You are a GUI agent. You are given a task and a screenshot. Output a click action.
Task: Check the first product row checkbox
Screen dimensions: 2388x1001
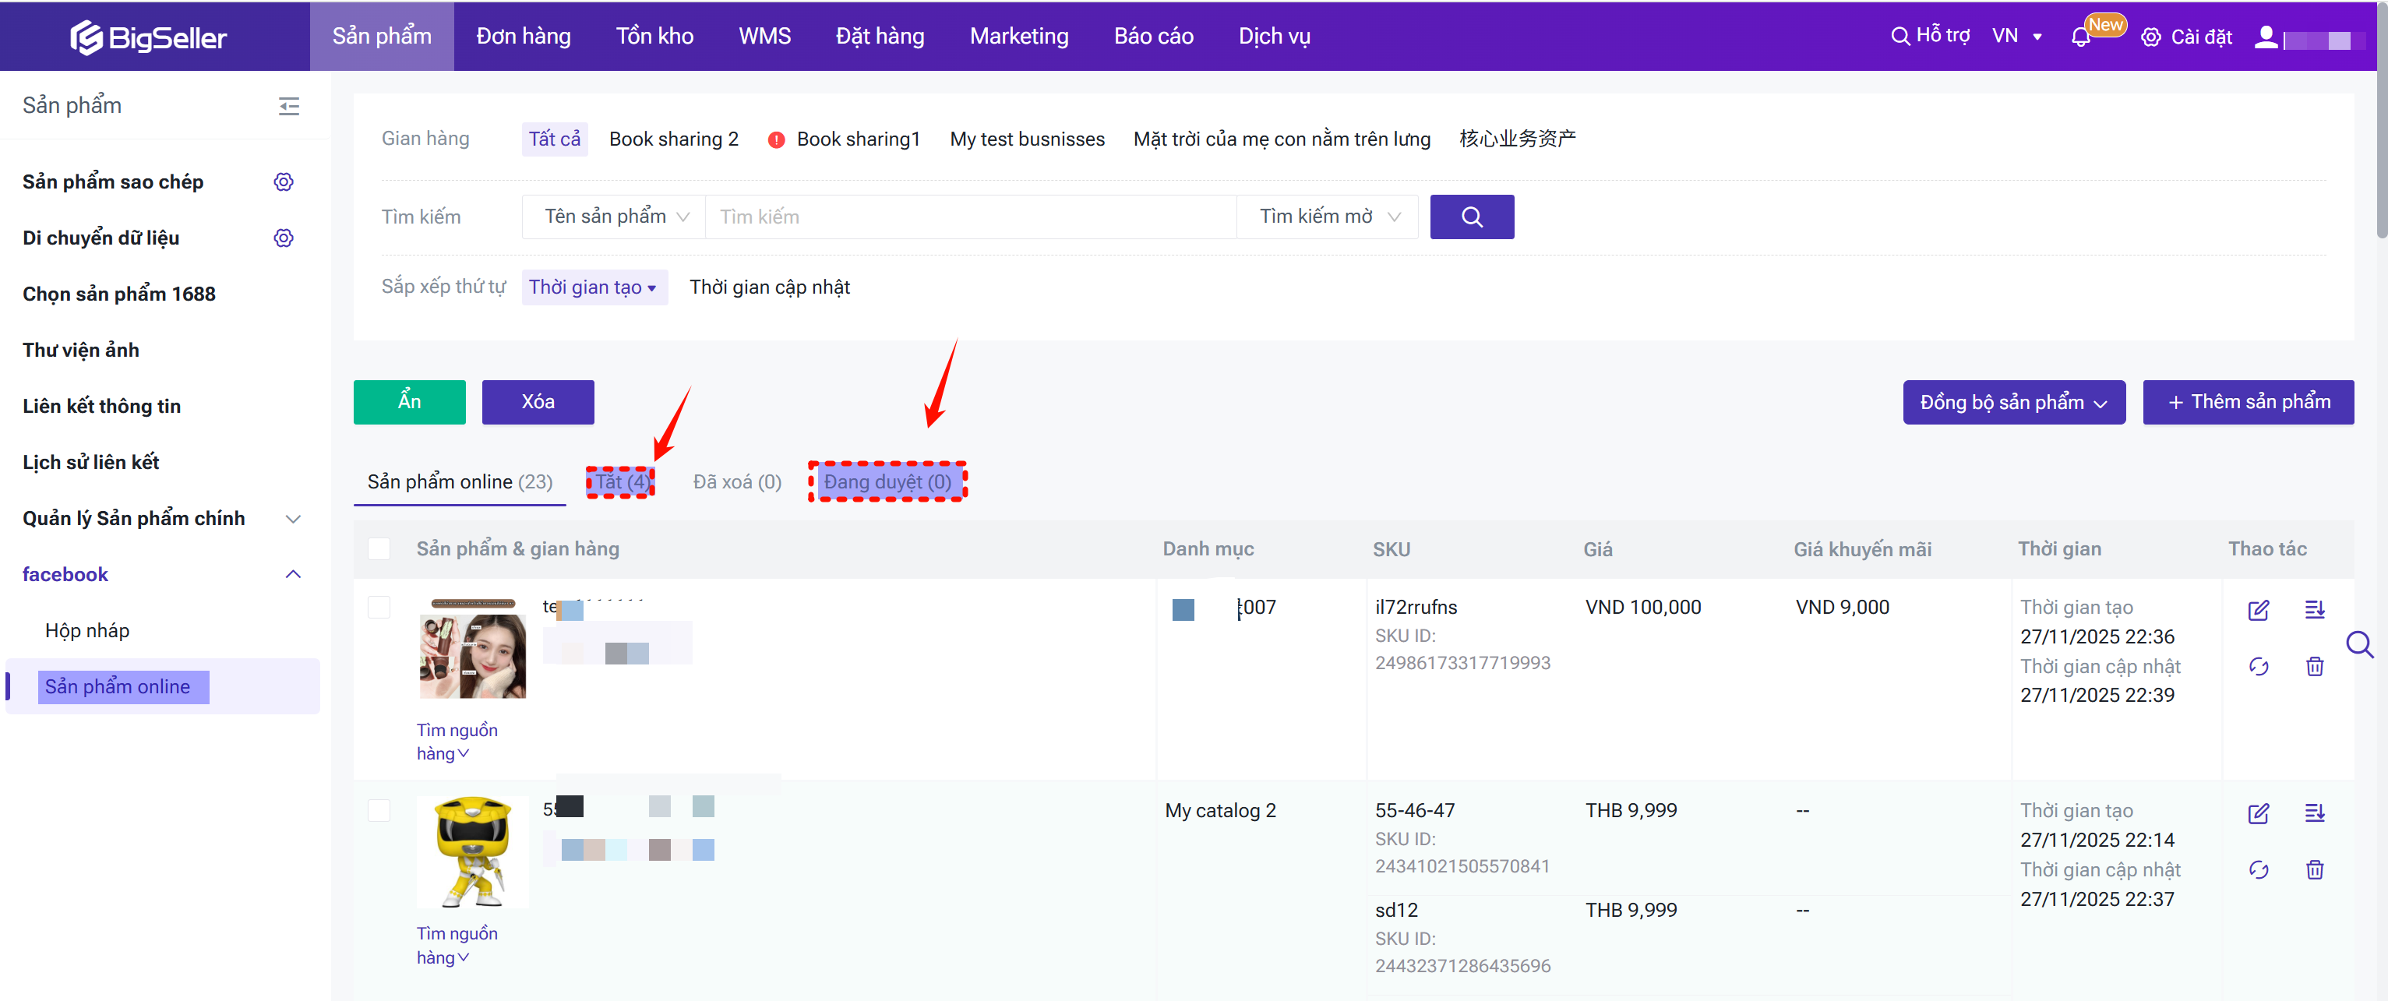click(x=379, y=607)
